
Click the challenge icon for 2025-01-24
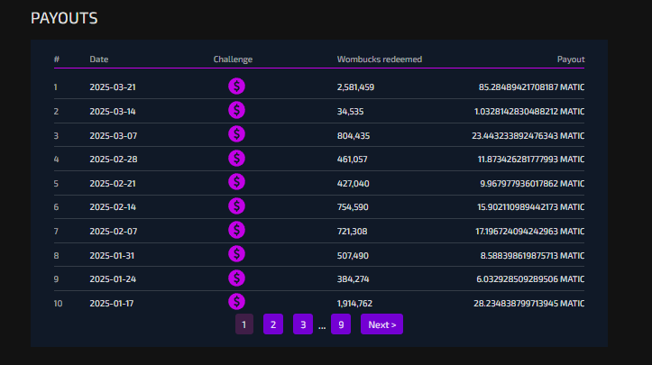(236, 278)
